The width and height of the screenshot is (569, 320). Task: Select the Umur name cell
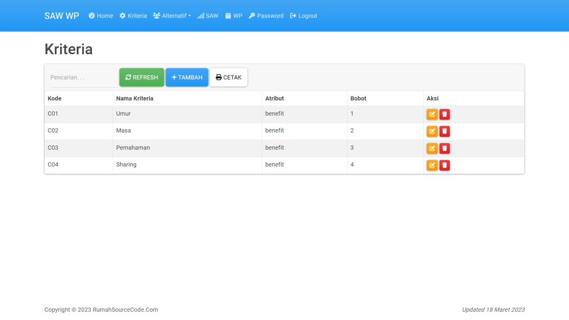point(188,114)
